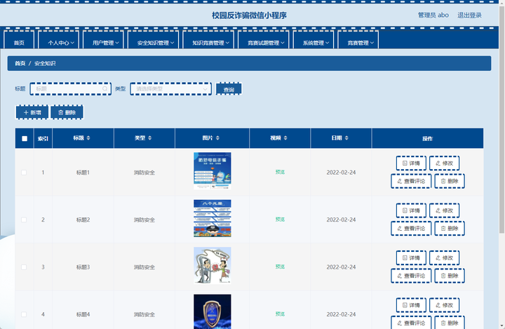Open 详情 for row 标题2

click(x=411, y=210)
